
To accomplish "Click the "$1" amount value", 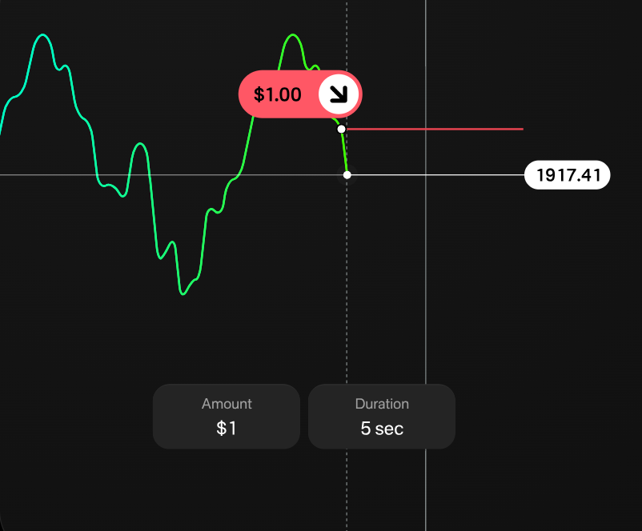I will (227, 429).
